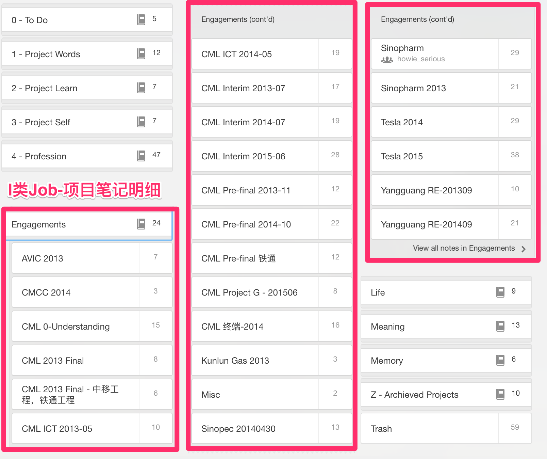
Task: Click the stack icon beside Z - Archieved Projects
Action: [x=500, y=394]
